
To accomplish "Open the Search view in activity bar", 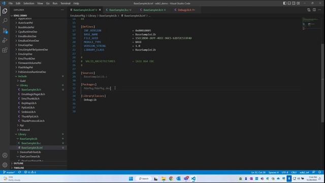I will point(5,20).
